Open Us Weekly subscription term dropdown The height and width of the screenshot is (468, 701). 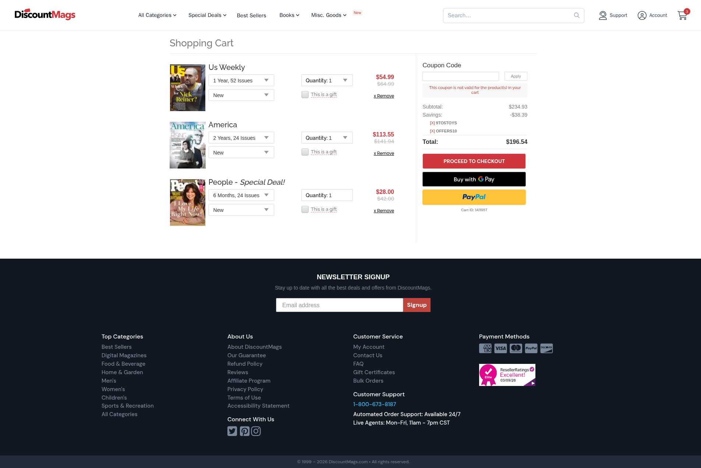tap(241, 81)
